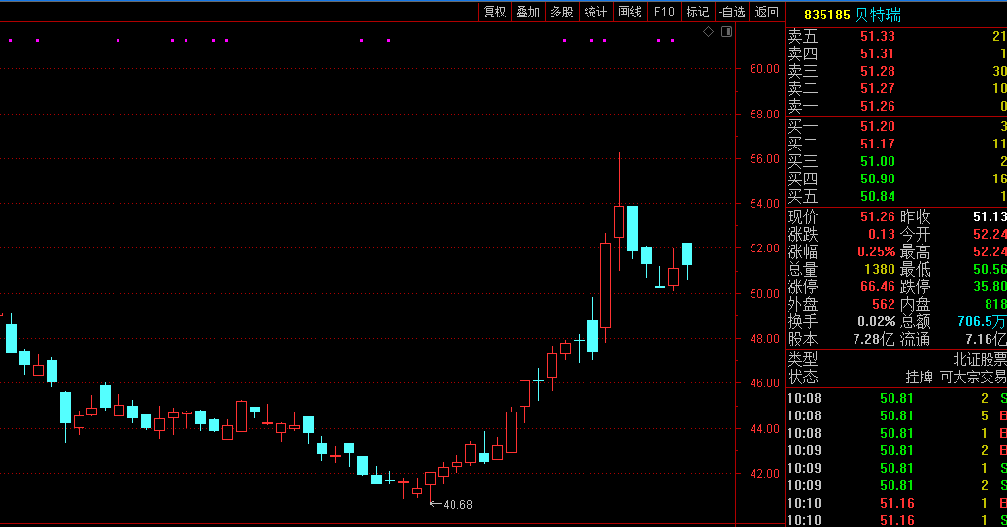The height and width of the screenshot is (527, 1007).
Task: Activate the 画线 drawing tool
Action: pos(630,12)
